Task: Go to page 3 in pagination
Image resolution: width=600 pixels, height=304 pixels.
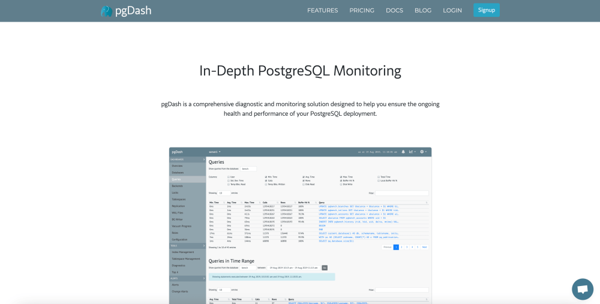Action: pyautogui.click(x=407, y=248)
